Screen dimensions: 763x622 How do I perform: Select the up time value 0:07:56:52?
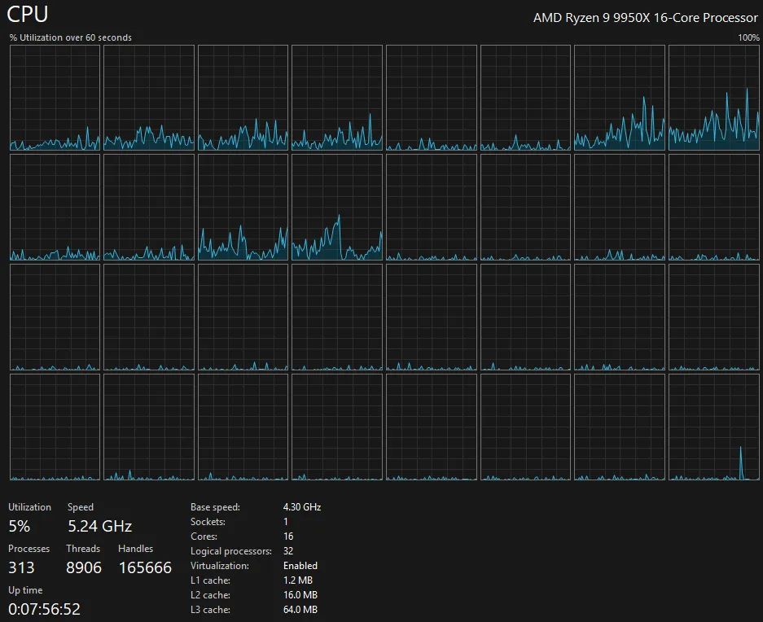click(45, 609)
